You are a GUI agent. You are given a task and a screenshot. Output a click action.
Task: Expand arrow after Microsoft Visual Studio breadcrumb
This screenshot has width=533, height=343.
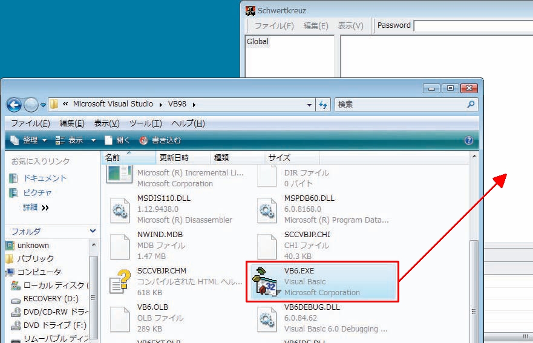tap(161, 105)
